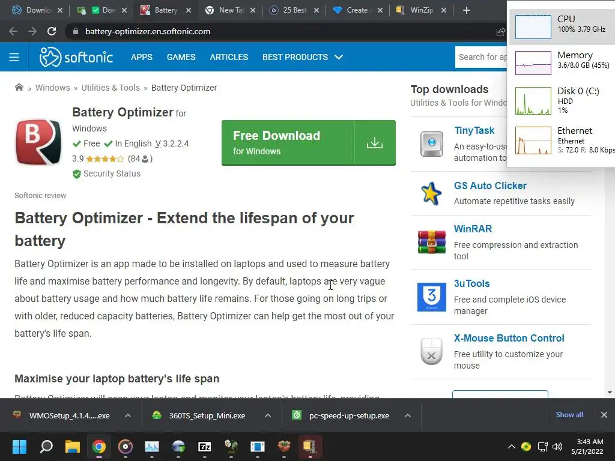Screen dimensions: 615x461
Task: Open WinRAR link
Action: click(x=473, y=229)
